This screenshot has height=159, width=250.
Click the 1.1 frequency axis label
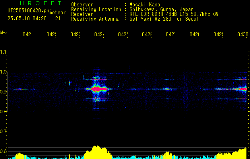pyautogui.click(x=3, y=52)
